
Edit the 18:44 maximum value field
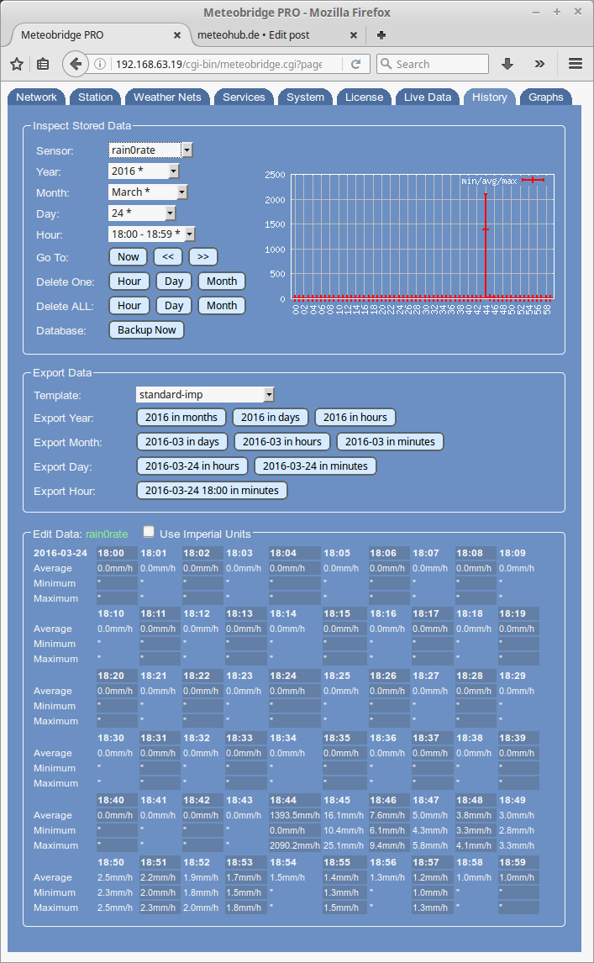tap(294, 845)
